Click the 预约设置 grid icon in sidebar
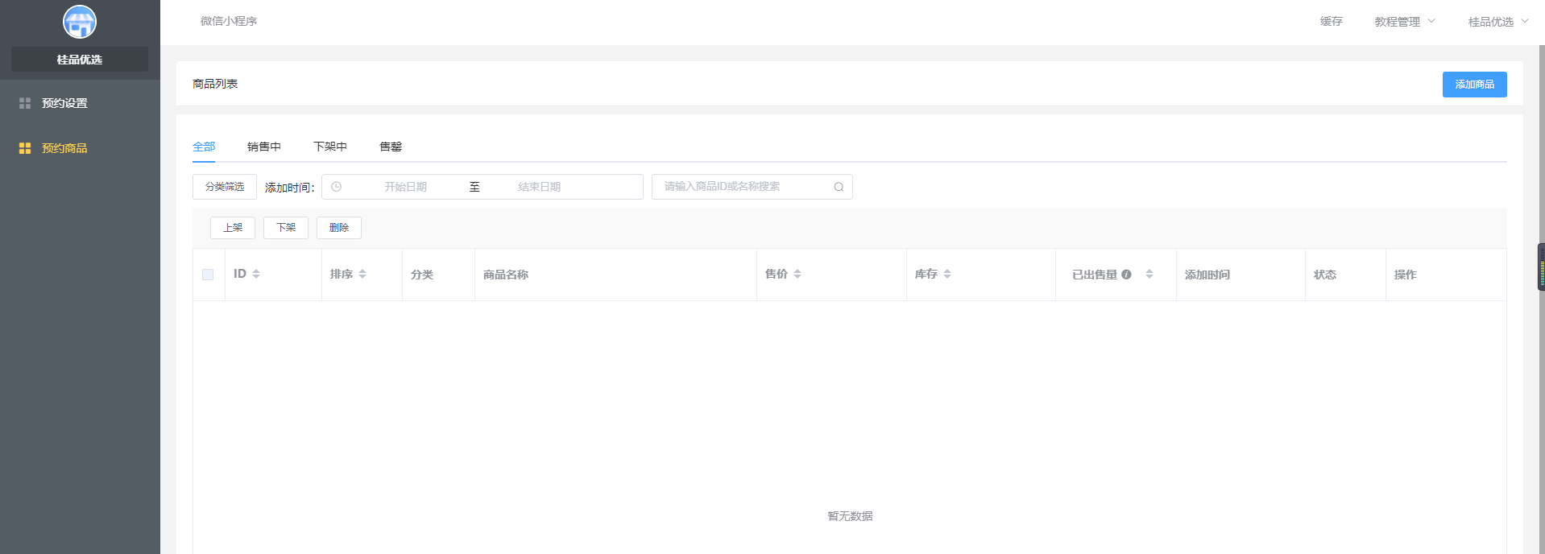Viewport: 1545px width, 554px height. tap(25, 103)
